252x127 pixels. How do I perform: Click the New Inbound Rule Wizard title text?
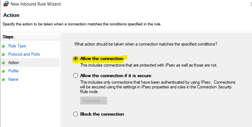[x=35, y=4]
